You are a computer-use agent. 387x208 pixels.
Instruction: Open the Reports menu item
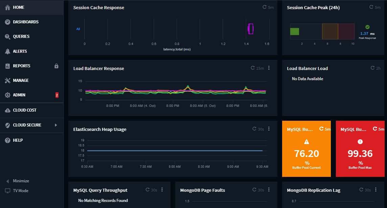(x=22, y=66)
